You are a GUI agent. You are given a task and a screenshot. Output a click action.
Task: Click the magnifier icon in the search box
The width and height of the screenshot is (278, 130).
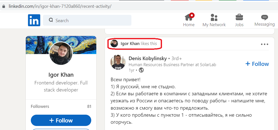pos(51,20)
